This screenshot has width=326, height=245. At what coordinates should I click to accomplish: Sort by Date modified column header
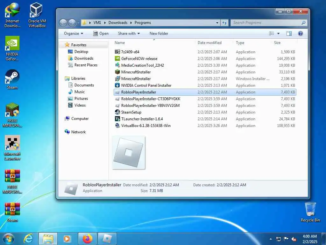(x=214, y=43)
